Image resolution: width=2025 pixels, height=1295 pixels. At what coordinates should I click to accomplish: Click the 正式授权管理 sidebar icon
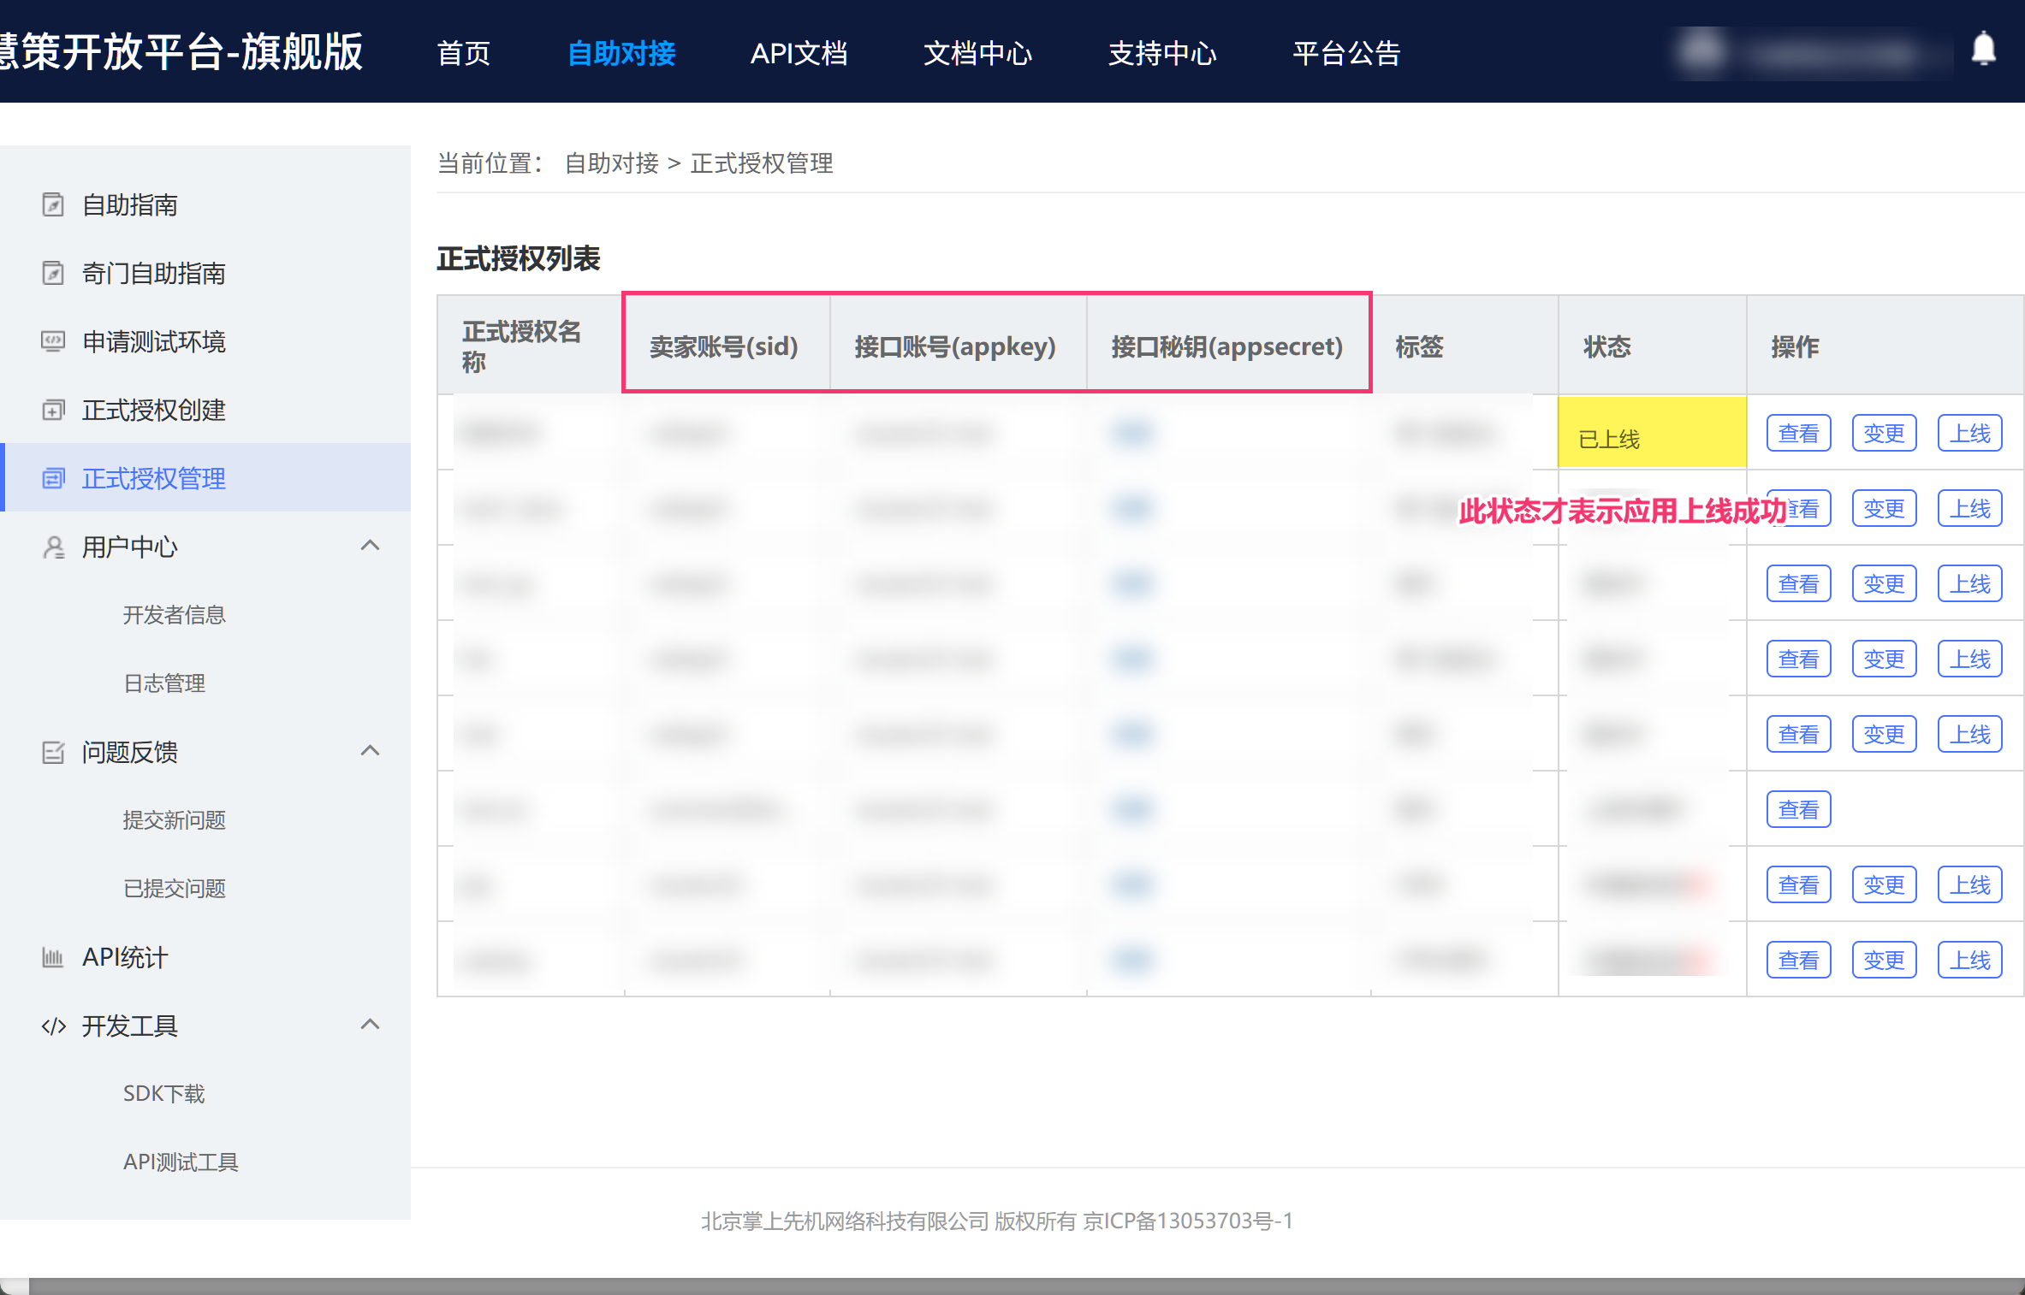[53, 478]
